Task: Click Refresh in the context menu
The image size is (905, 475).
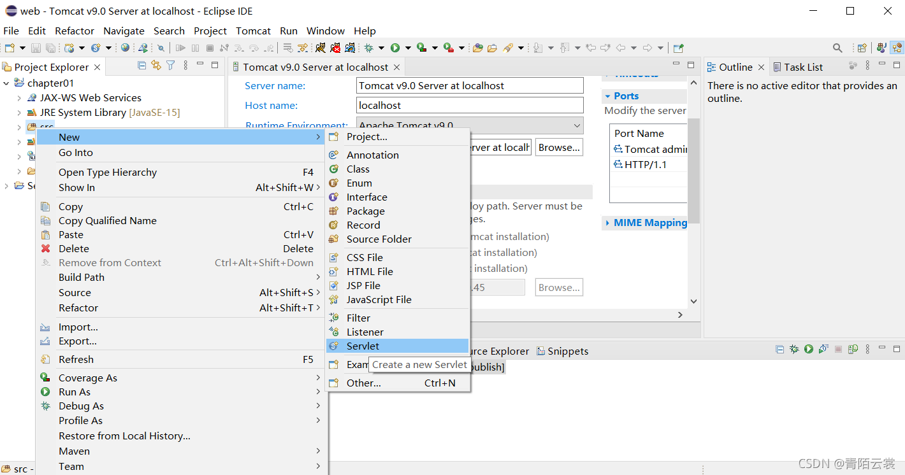Action: coord(181,359)
